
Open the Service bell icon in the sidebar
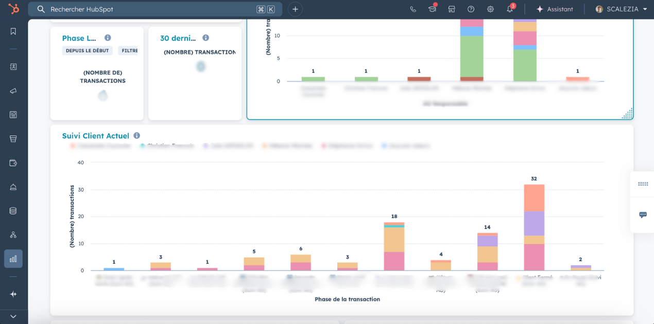coord(13,187)
